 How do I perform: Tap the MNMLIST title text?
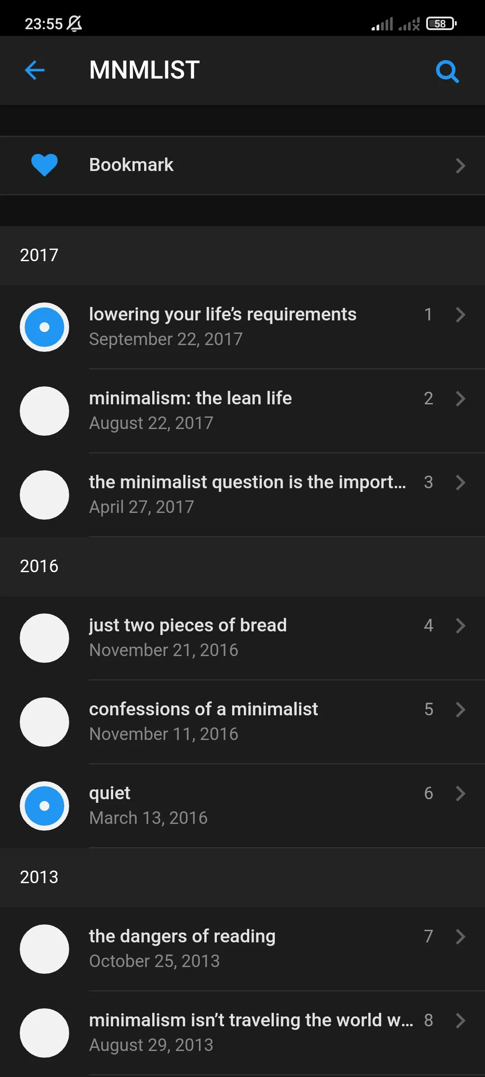pyautogui.click(x=145, y=70)
